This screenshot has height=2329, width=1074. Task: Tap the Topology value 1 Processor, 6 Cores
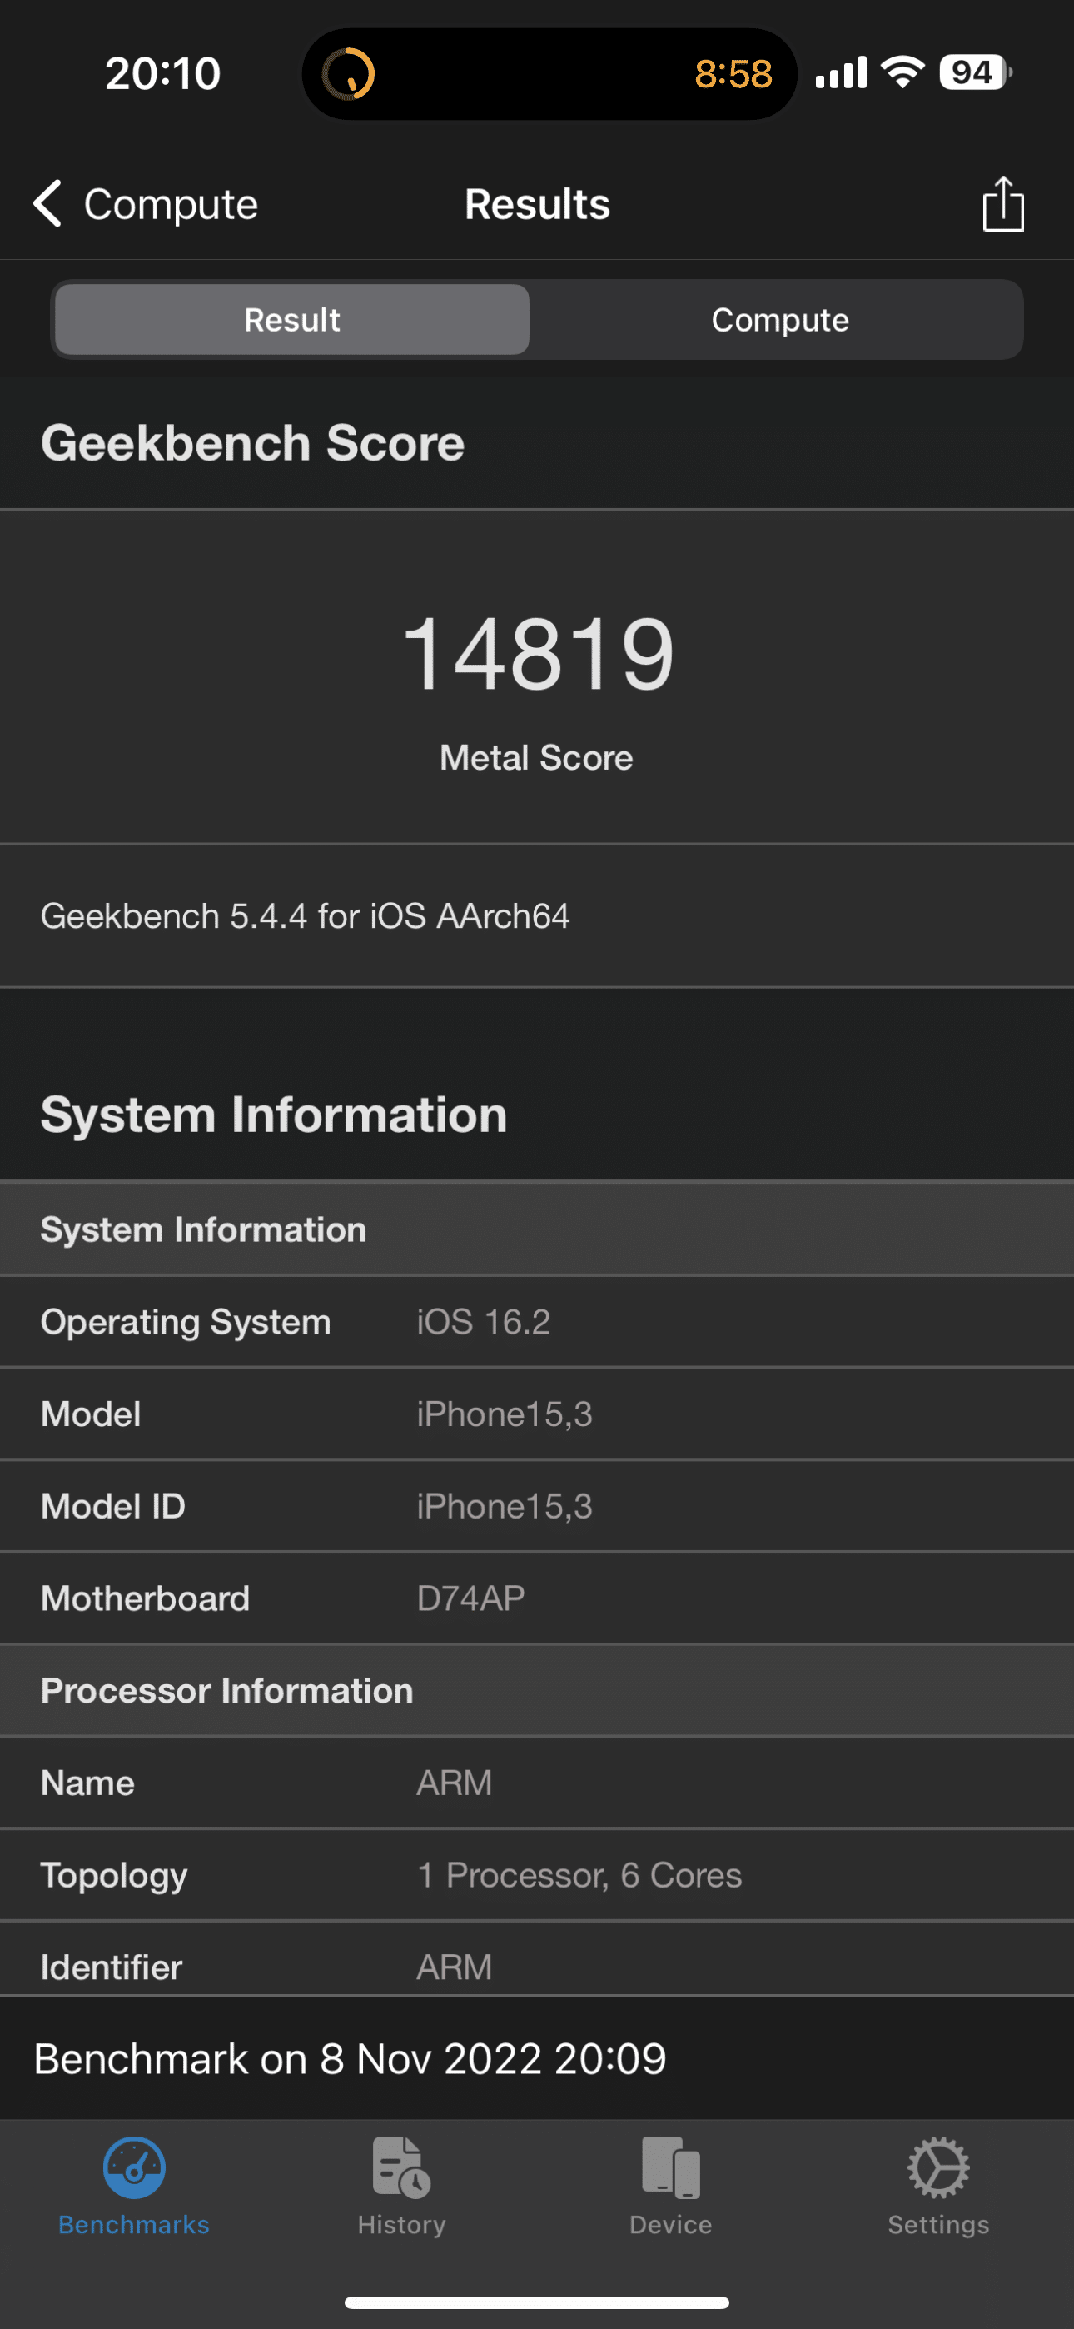579,1875
